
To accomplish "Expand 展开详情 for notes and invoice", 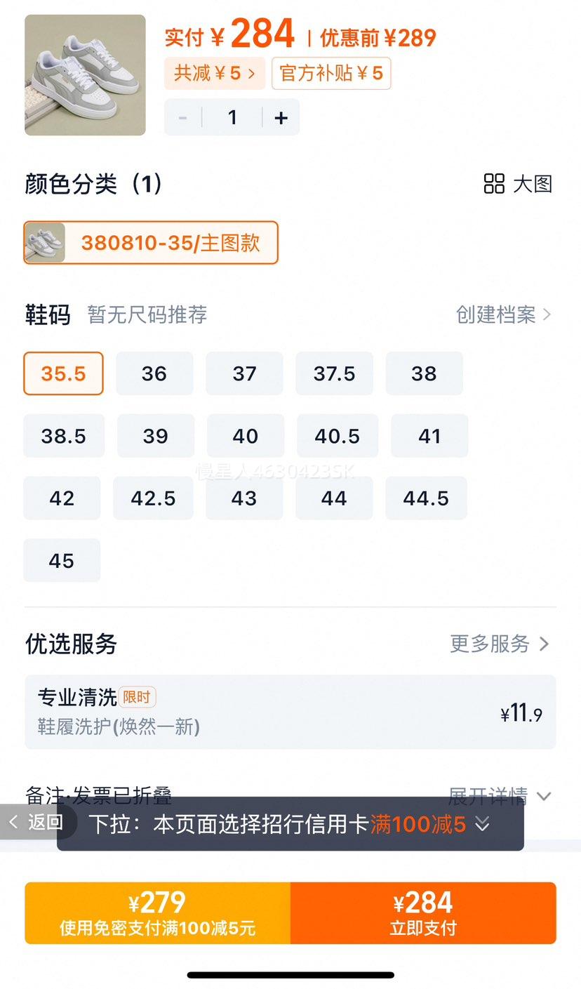I will click(x=500, y=796).
